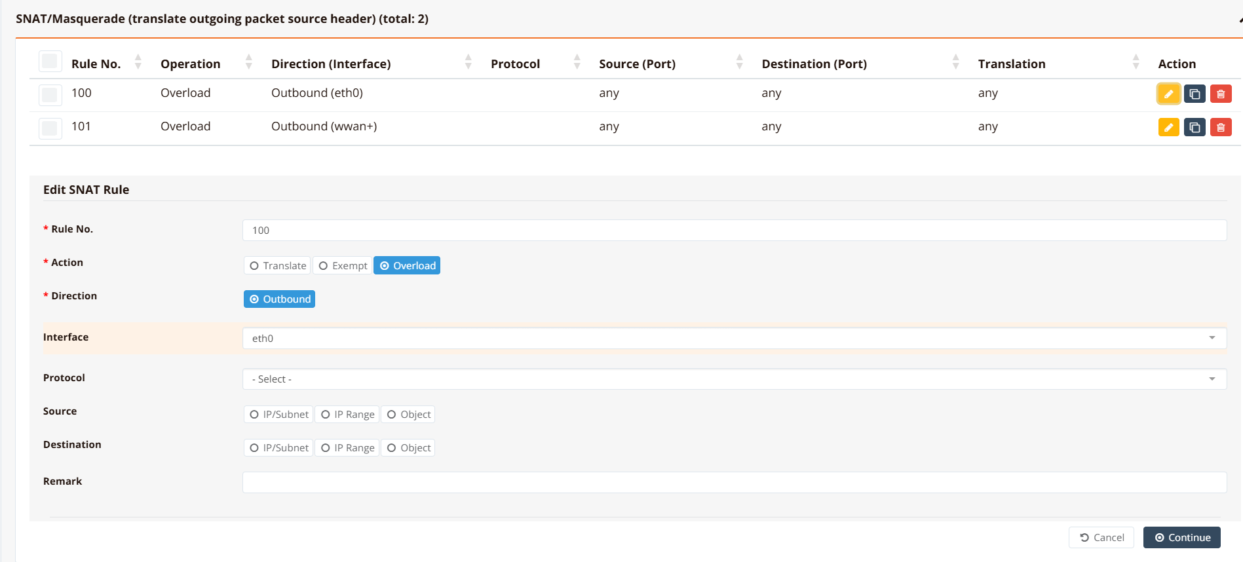Sort table by Rule No. column arrows

[x=138, y=62]
